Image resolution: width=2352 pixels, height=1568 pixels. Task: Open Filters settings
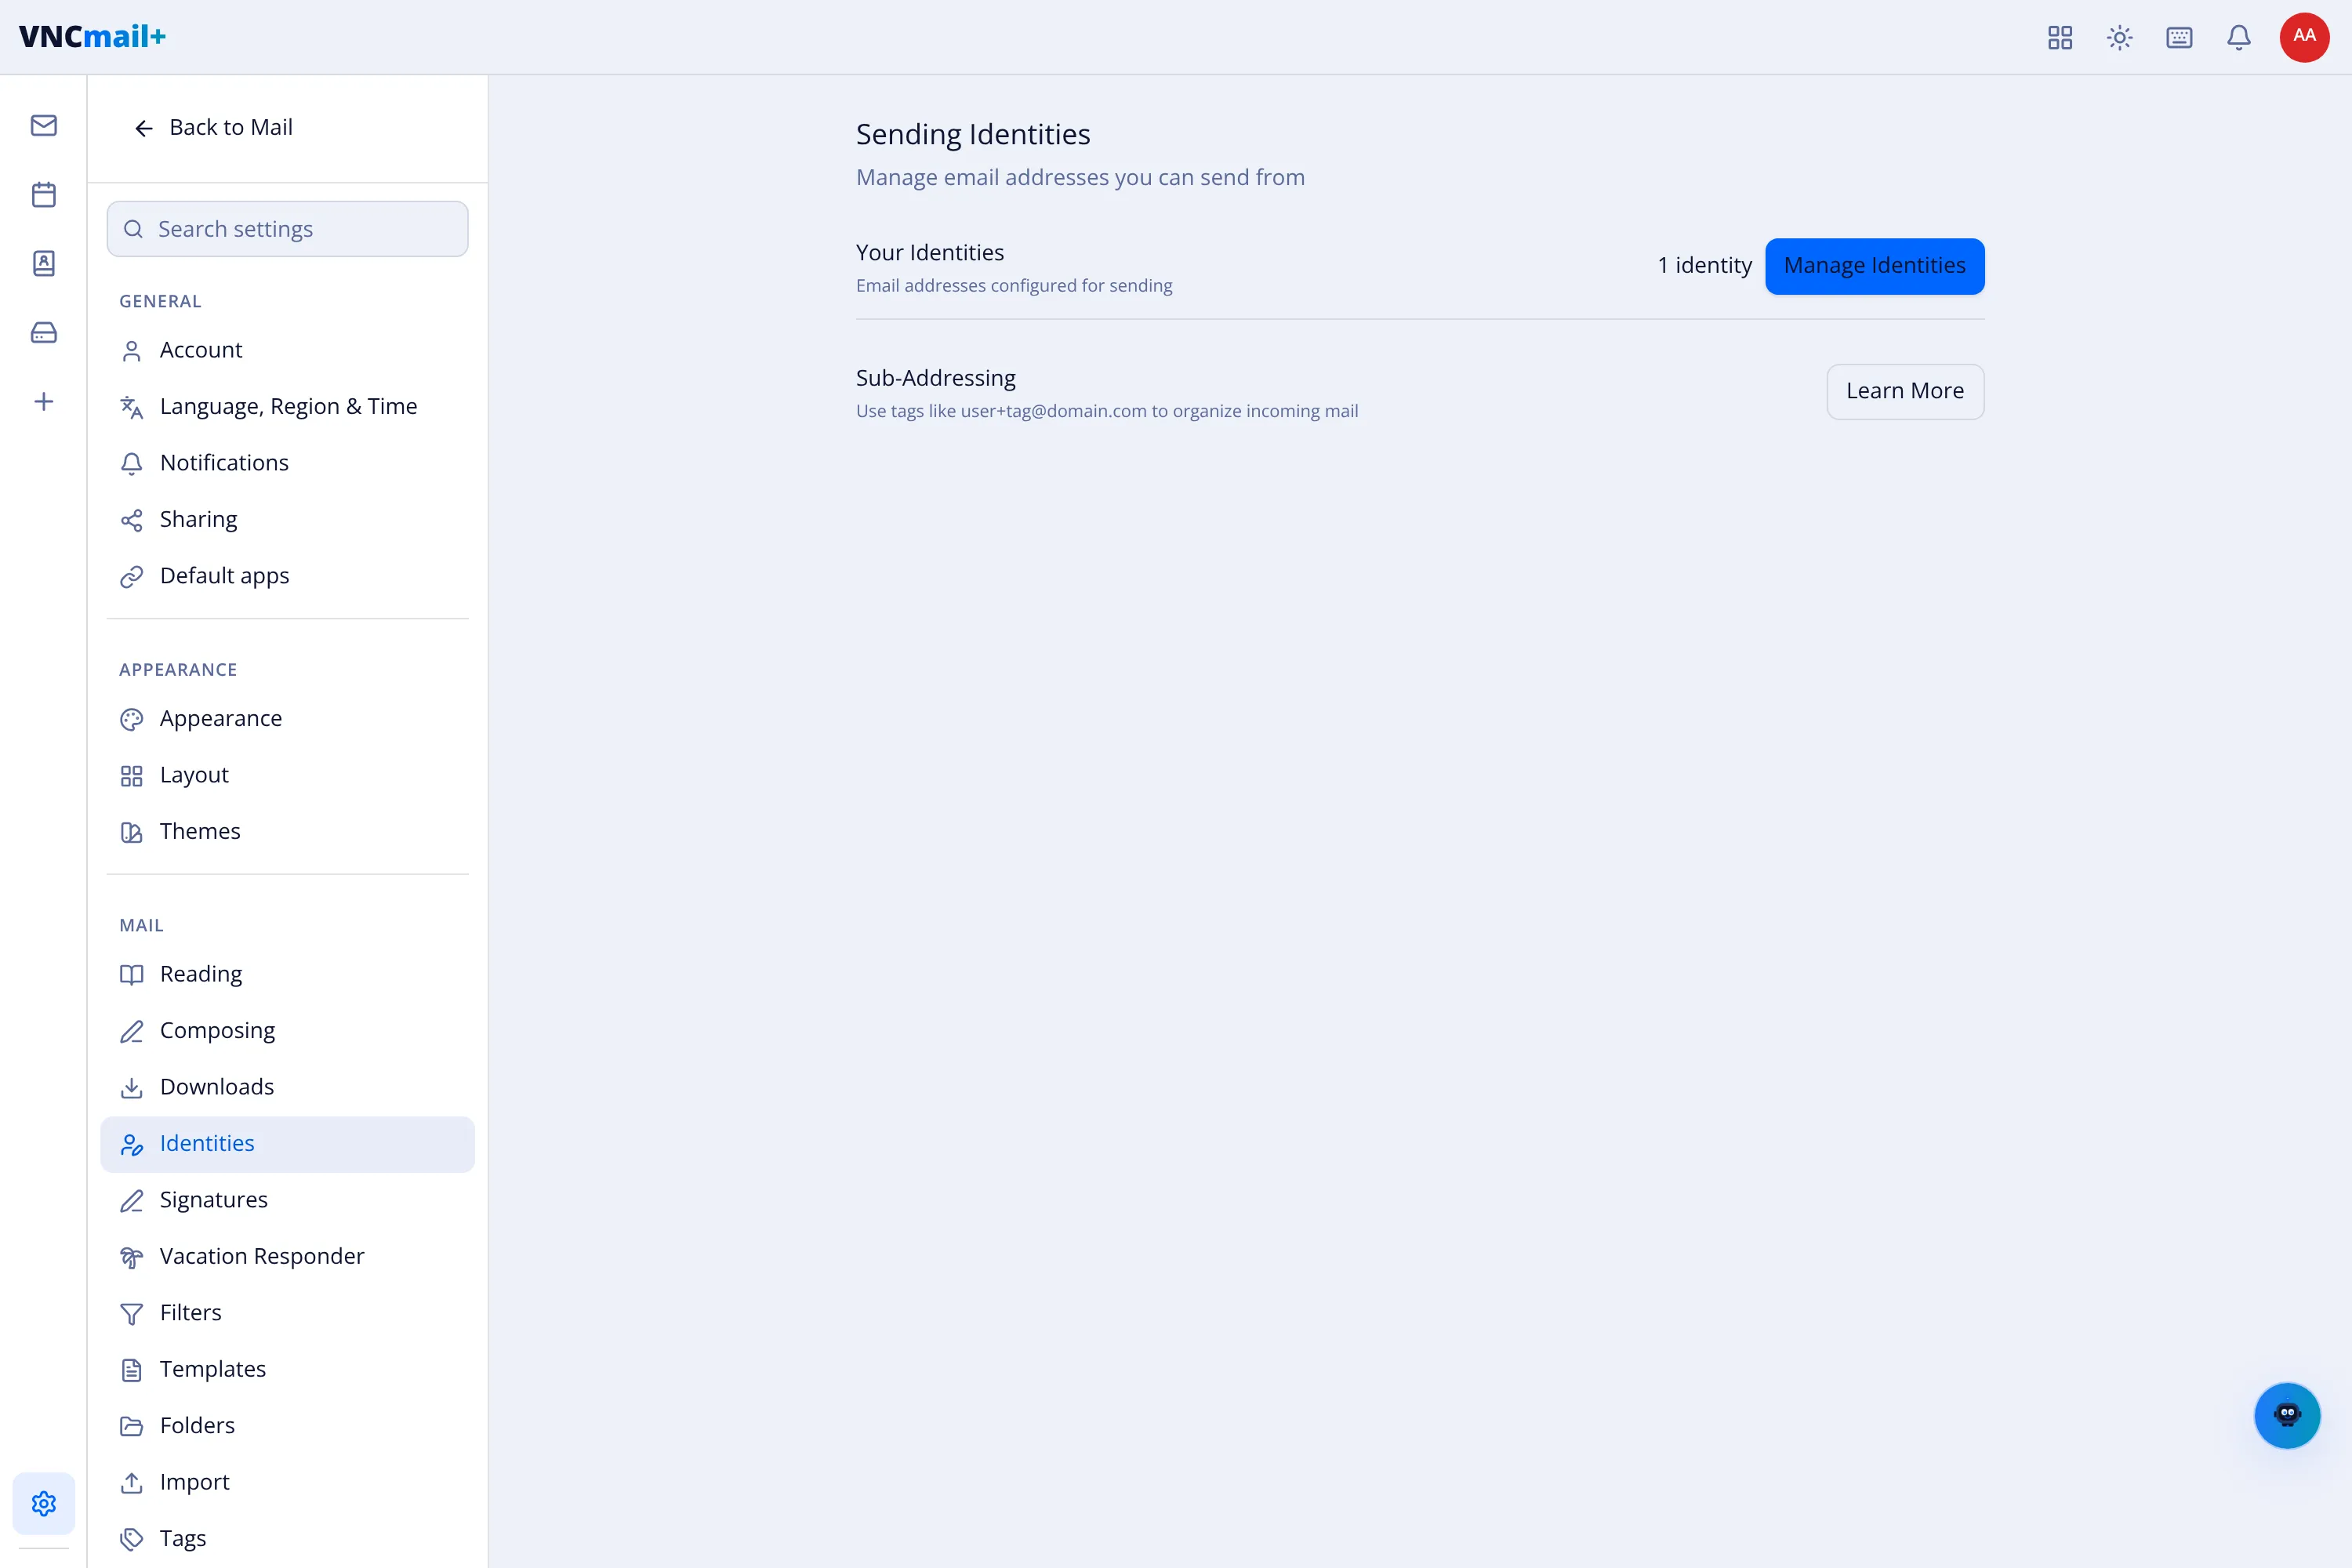click(288, 1313)
